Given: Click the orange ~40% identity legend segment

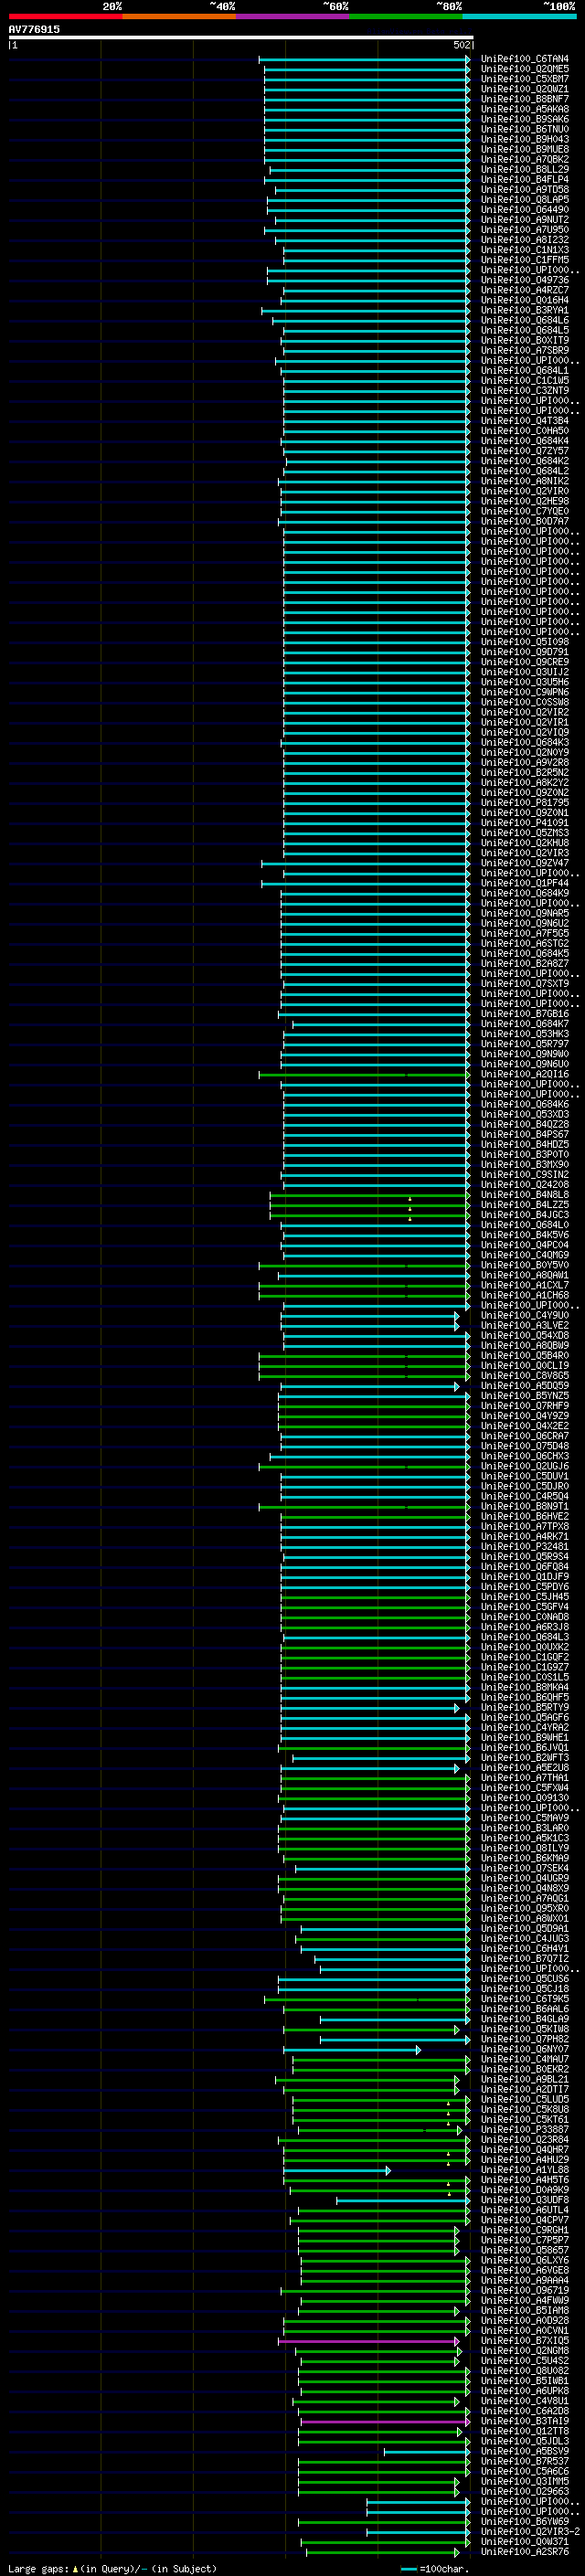Looking at the screenshot, I should coord(179,16).
